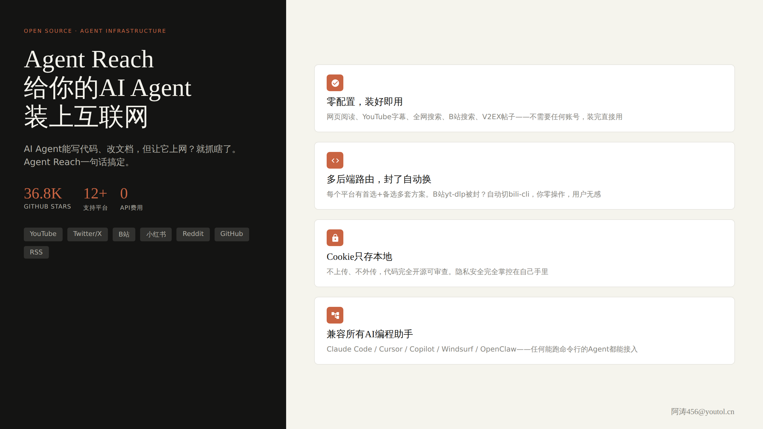The image size is (763, 429).
Task: Click the 兼容所有AI编程助手 card title
Action: 370,334
